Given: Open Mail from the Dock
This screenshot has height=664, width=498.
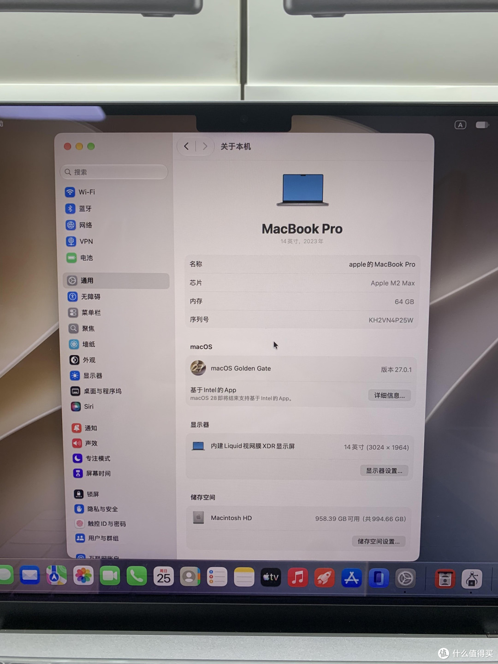Looking at the screenshot, I should point(30,575).
